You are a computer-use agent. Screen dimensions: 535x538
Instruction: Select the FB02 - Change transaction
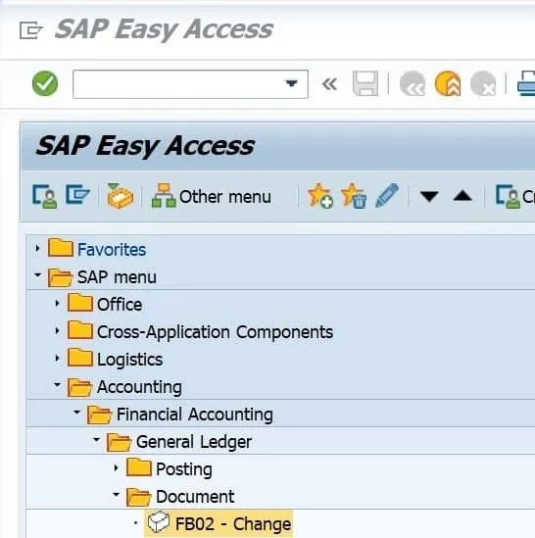click(233, 524)
